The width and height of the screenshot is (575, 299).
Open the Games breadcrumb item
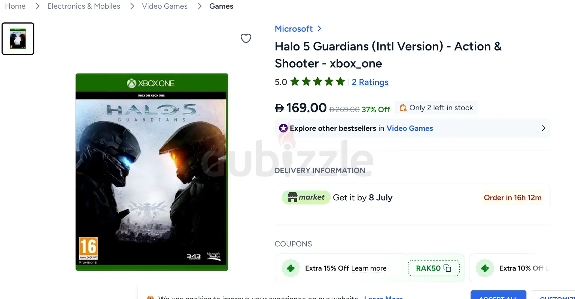[221, 6]
